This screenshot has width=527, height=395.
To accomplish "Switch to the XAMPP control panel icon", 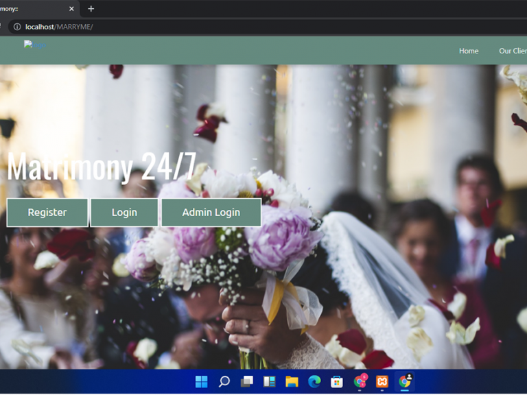I will (x=382, y=381).
